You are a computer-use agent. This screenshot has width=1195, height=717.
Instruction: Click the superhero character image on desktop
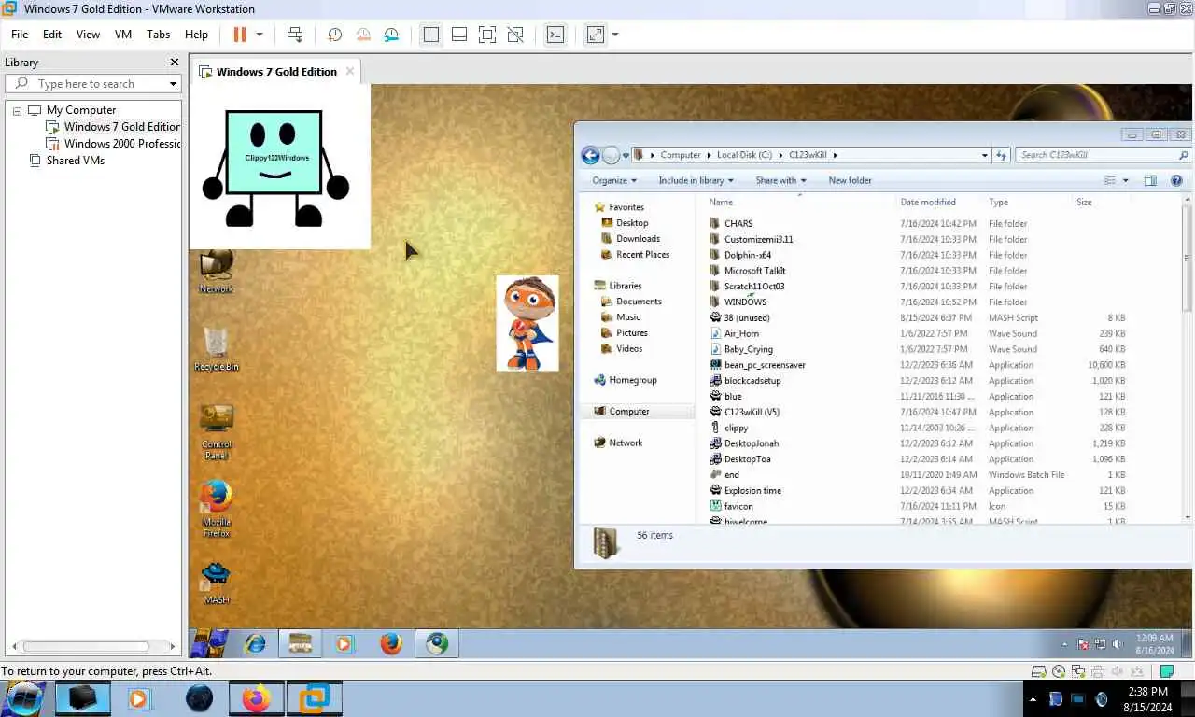[527, 323]
